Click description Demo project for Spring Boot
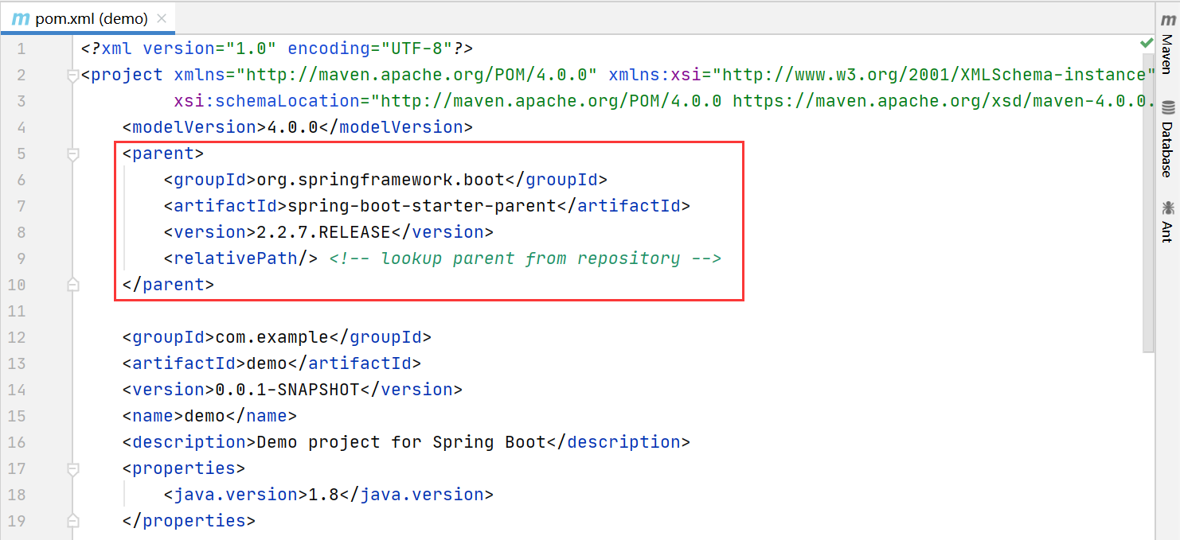 pyautogui.click(x=401, y=442)
